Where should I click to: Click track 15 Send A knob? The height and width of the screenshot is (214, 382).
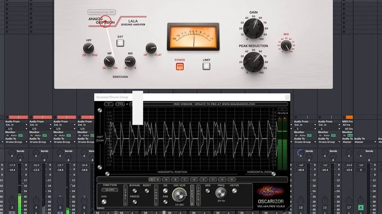click(300, 153)
